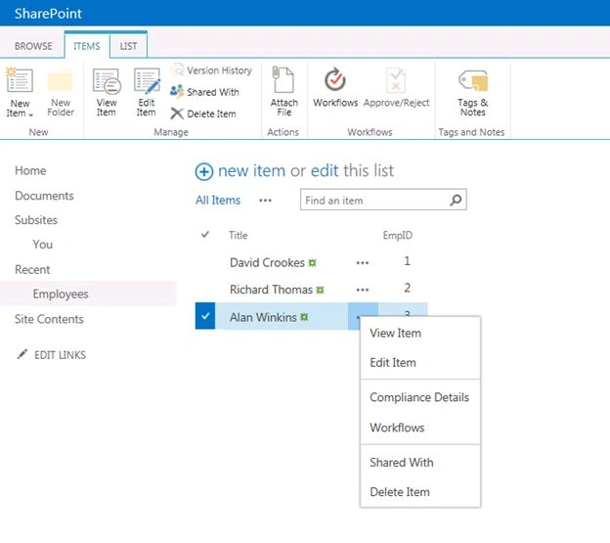The height and width of the screenshot is (543, 610).
Task: Click the new item link
Action: pos(251,171)
